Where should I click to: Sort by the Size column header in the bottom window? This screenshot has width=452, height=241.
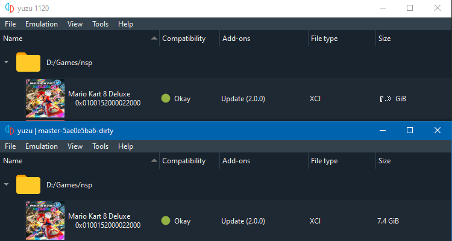pyautogui.click(x=385, y=161)
